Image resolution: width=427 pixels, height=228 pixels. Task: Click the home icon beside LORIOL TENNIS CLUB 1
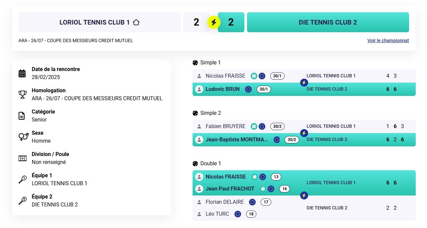pyautogui.click(x=136, y=22)
